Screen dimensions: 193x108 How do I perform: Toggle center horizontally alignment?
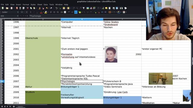(x=54, y=12)
